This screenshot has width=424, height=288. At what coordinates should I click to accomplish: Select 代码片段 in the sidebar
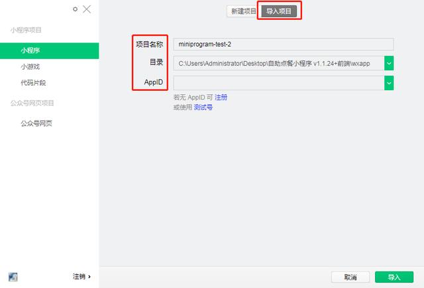[x=33, y=83]
